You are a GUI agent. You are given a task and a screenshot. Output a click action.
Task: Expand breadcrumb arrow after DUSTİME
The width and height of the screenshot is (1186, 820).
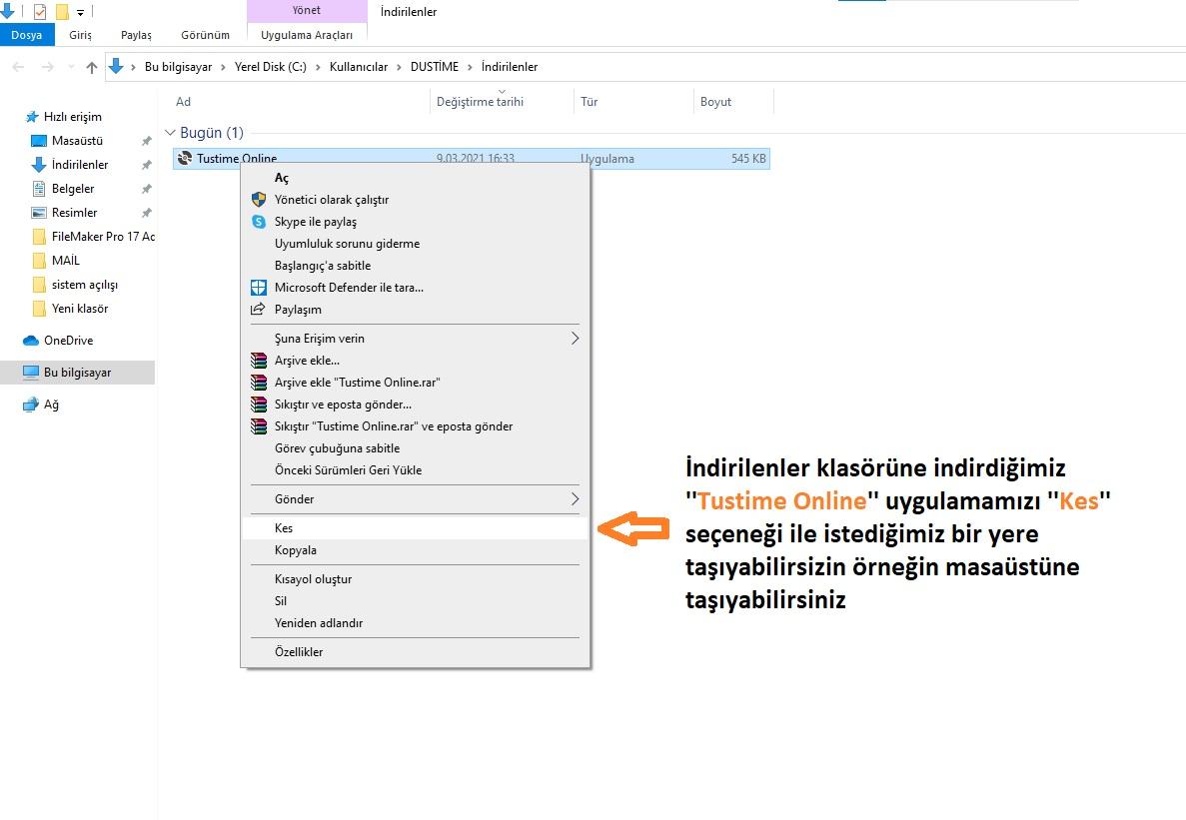pyautogui.click(x=470, y=67)
